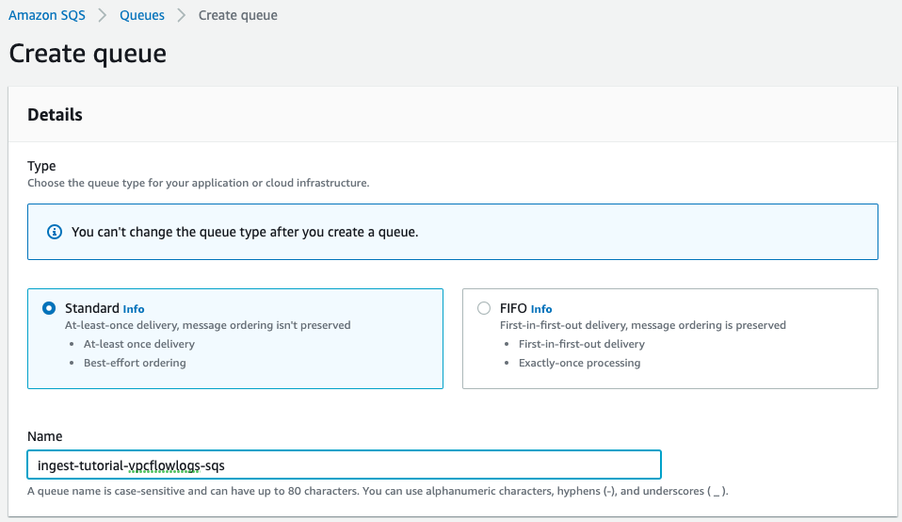The height and width of the screenshot is (522, 902).
Task: Select the Standard queue type radio button
Action: [49, 308]
